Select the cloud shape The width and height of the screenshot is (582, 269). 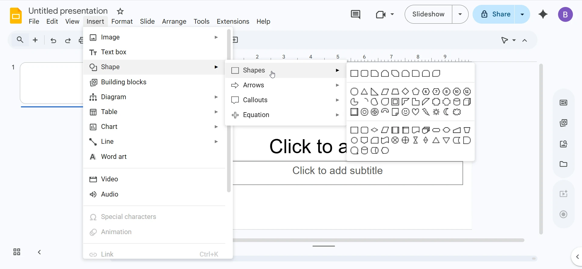point(457,112)
